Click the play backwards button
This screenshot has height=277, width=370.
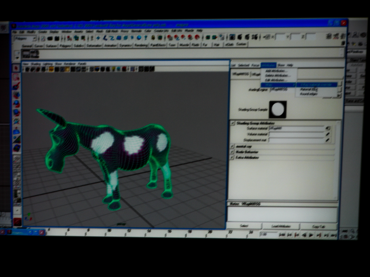click(x=304, y=235)
